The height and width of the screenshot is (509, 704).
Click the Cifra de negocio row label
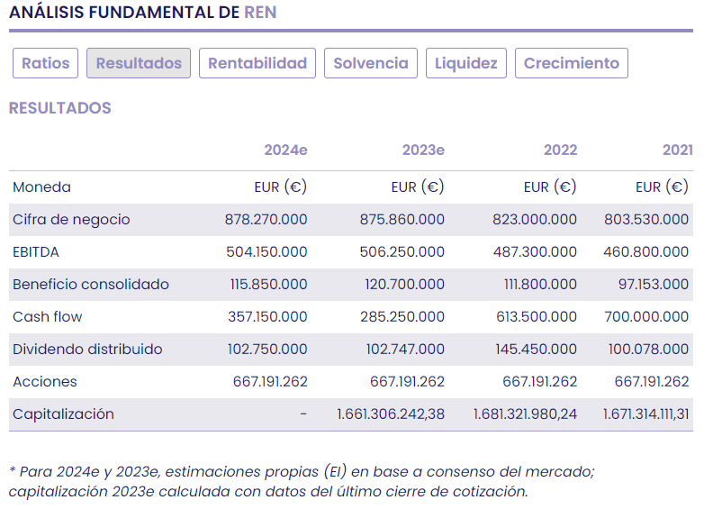click(x=71, y=220)
